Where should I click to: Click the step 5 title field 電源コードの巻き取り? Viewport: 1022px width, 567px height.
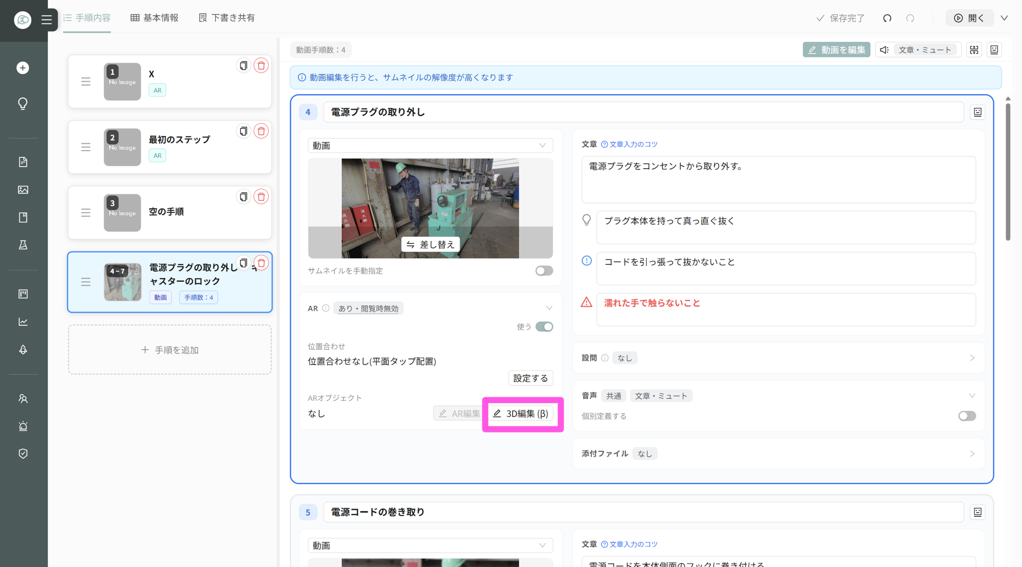click(x=643, y=512)
